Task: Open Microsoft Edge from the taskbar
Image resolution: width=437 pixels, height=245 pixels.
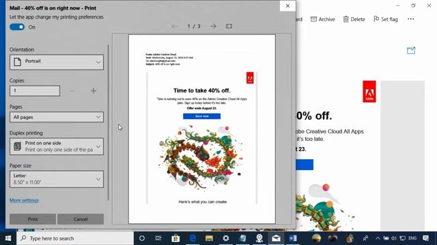Action: point(193,238)
